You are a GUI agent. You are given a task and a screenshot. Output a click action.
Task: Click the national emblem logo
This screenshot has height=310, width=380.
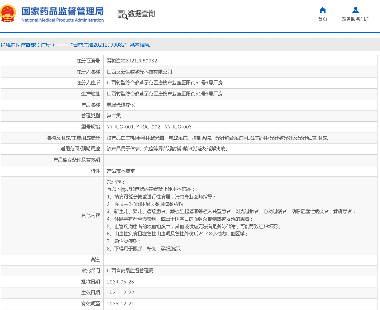[x=8, y=14]
